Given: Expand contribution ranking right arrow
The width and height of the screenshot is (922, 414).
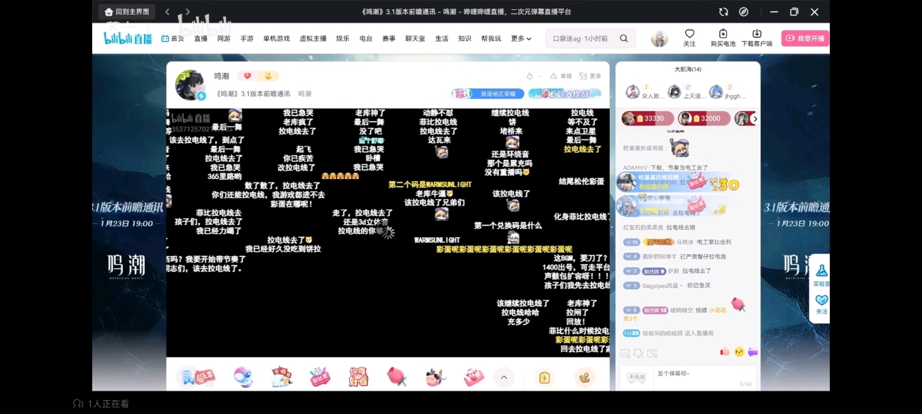Looking at the screenshot, I should coord(755,118).
